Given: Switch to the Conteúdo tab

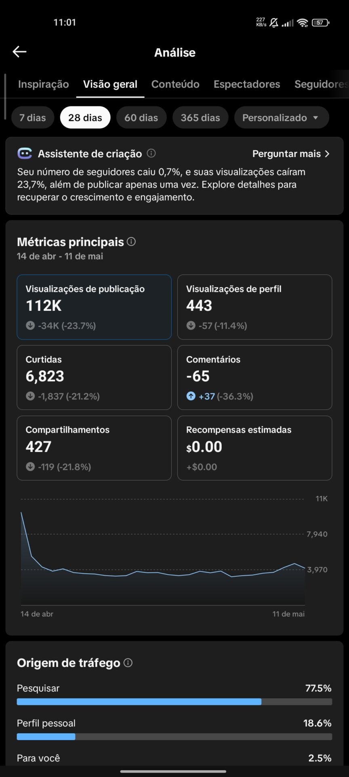Looking at the screenshot, I should pos(175,84).
